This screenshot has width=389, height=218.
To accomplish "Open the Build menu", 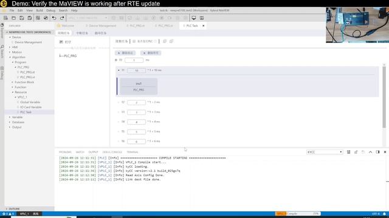I will point(40,10).
